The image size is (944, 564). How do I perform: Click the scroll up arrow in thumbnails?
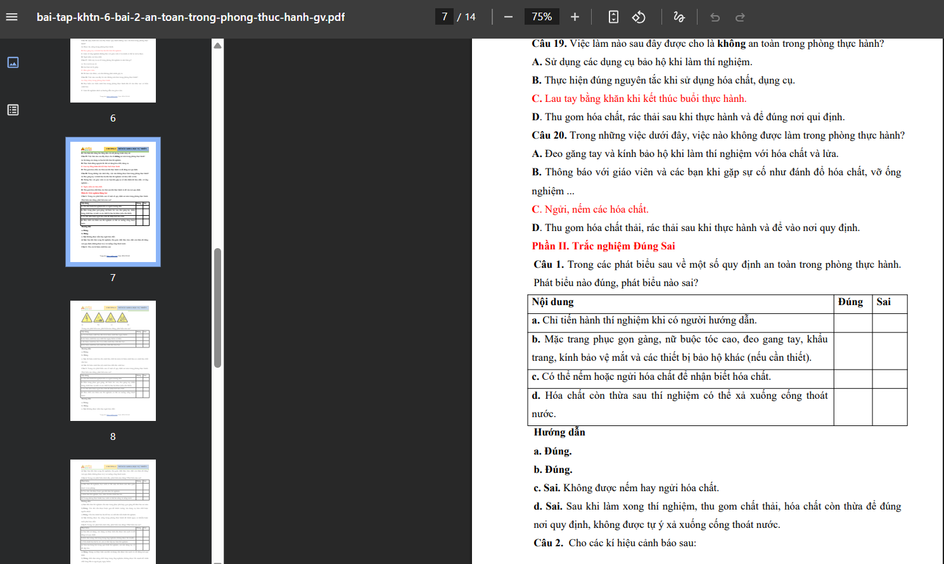(217, 45)
